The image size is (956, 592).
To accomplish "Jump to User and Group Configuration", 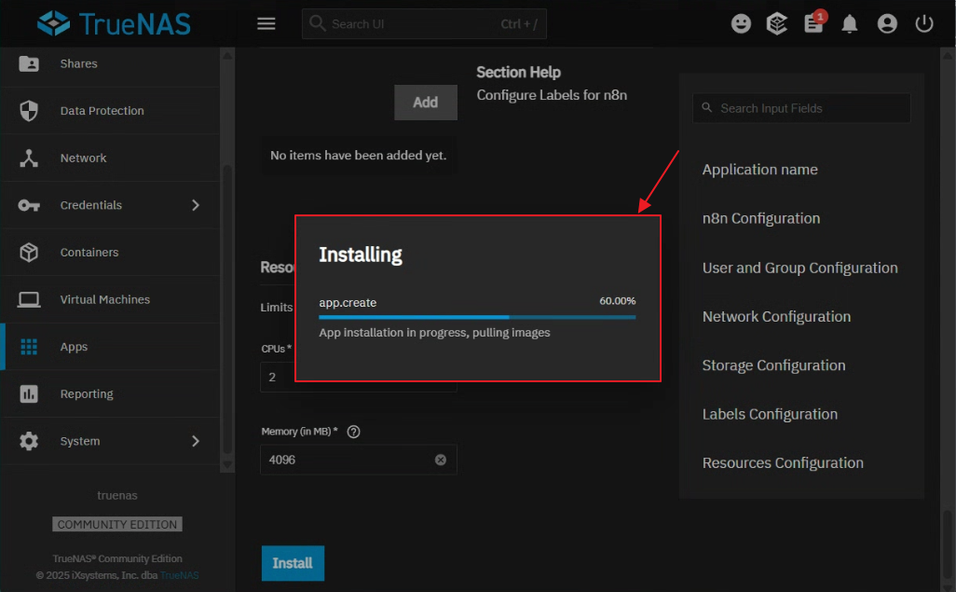I will click(799, 268).
